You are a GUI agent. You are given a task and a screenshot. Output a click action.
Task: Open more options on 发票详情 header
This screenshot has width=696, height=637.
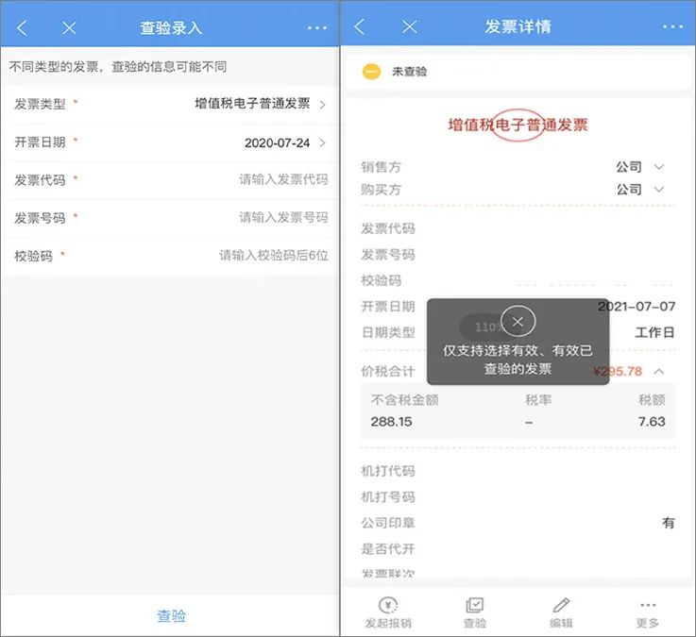[673, 26]
